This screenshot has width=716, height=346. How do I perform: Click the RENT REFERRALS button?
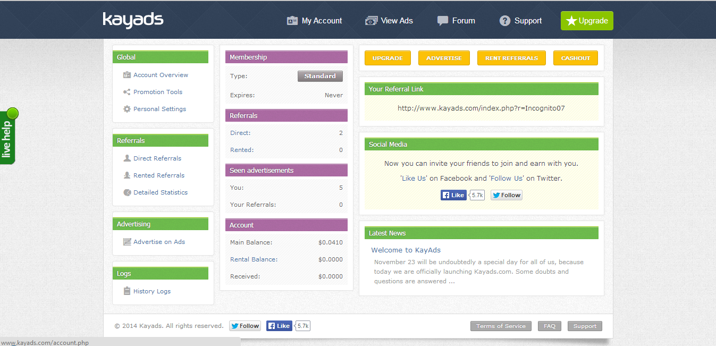[511, 58]
